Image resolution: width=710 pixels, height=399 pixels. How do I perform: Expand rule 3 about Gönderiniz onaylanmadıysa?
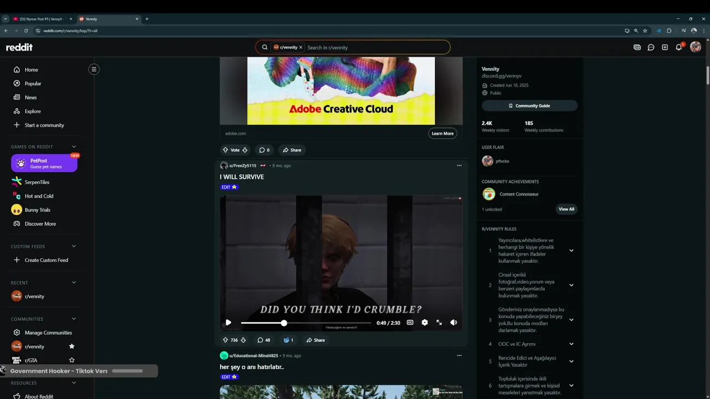571,320
